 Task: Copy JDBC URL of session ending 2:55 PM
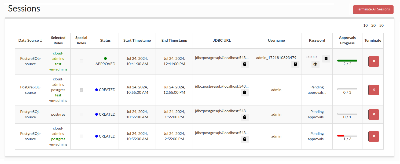(x=244, y=139)
